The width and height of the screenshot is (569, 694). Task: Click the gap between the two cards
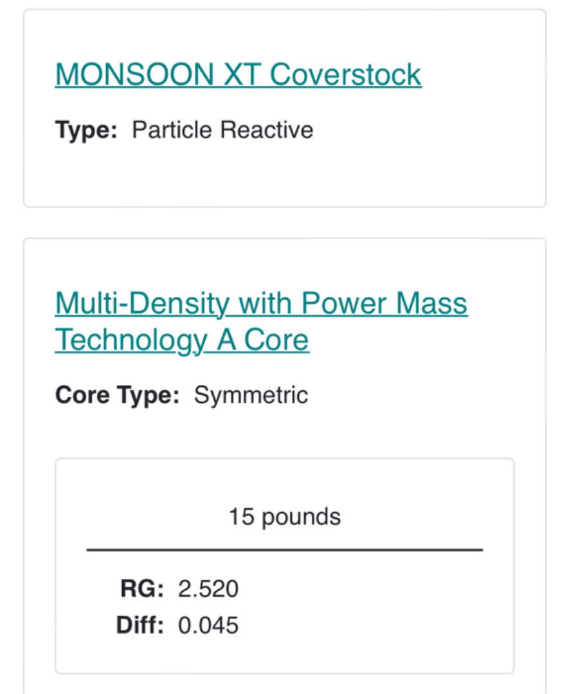coord(285,222)
